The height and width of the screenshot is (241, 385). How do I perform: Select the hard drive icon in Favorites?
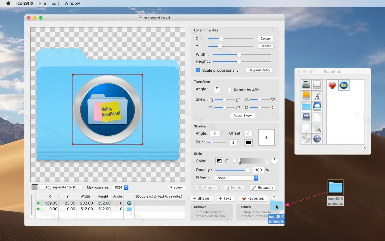pyautogui.click(x=306, y=85)
